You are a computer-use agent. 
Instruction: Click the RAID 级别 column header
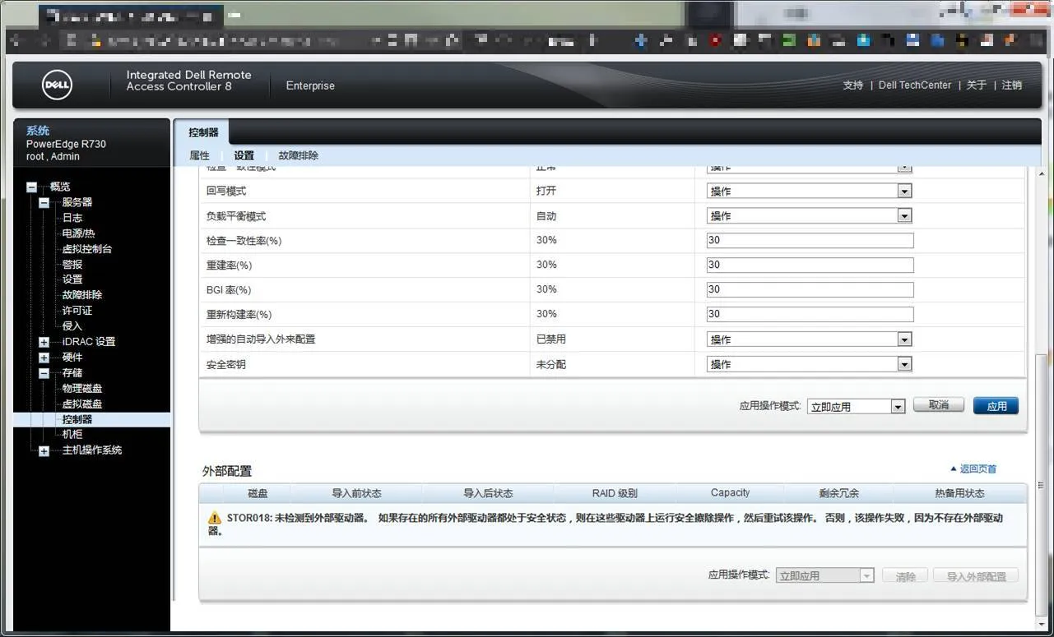(x=615, y=493)
